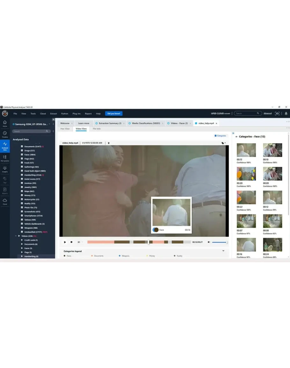
Task: Switch to the File Info tab
Action: pyautogui.click(x=97, y=129)
